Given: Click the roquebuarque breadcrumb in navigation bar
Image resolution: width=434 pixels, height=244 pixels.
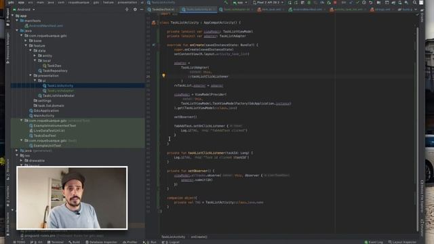Looking at the screenshot, I should (79, 3).
